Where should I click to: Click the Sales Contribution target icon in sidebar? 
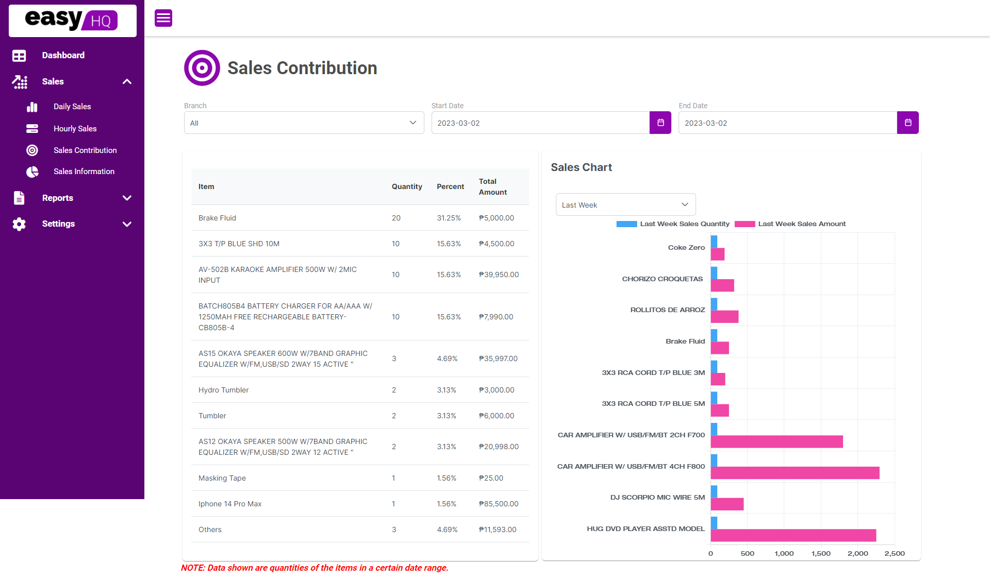tap(32, 150)
